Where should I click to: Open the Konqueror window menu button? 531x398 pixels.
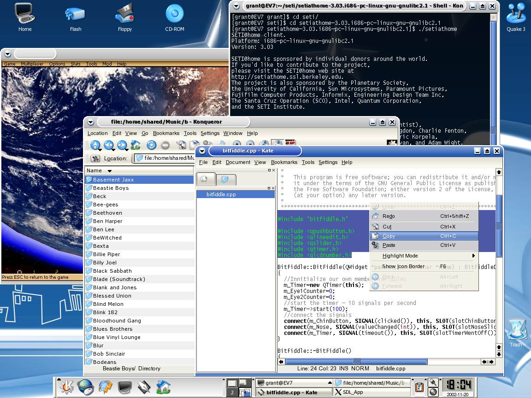[90, 122]
